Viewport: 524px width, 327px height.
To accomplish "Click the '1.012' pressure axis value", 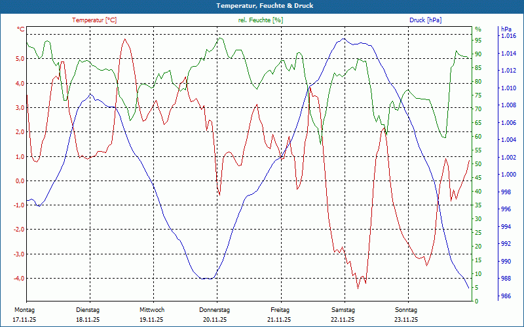I will [x=509, y=71].
